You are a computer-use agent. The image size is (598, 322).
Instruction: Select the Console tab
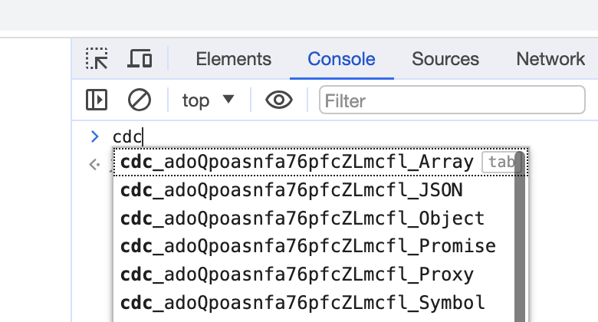[341, 59]
